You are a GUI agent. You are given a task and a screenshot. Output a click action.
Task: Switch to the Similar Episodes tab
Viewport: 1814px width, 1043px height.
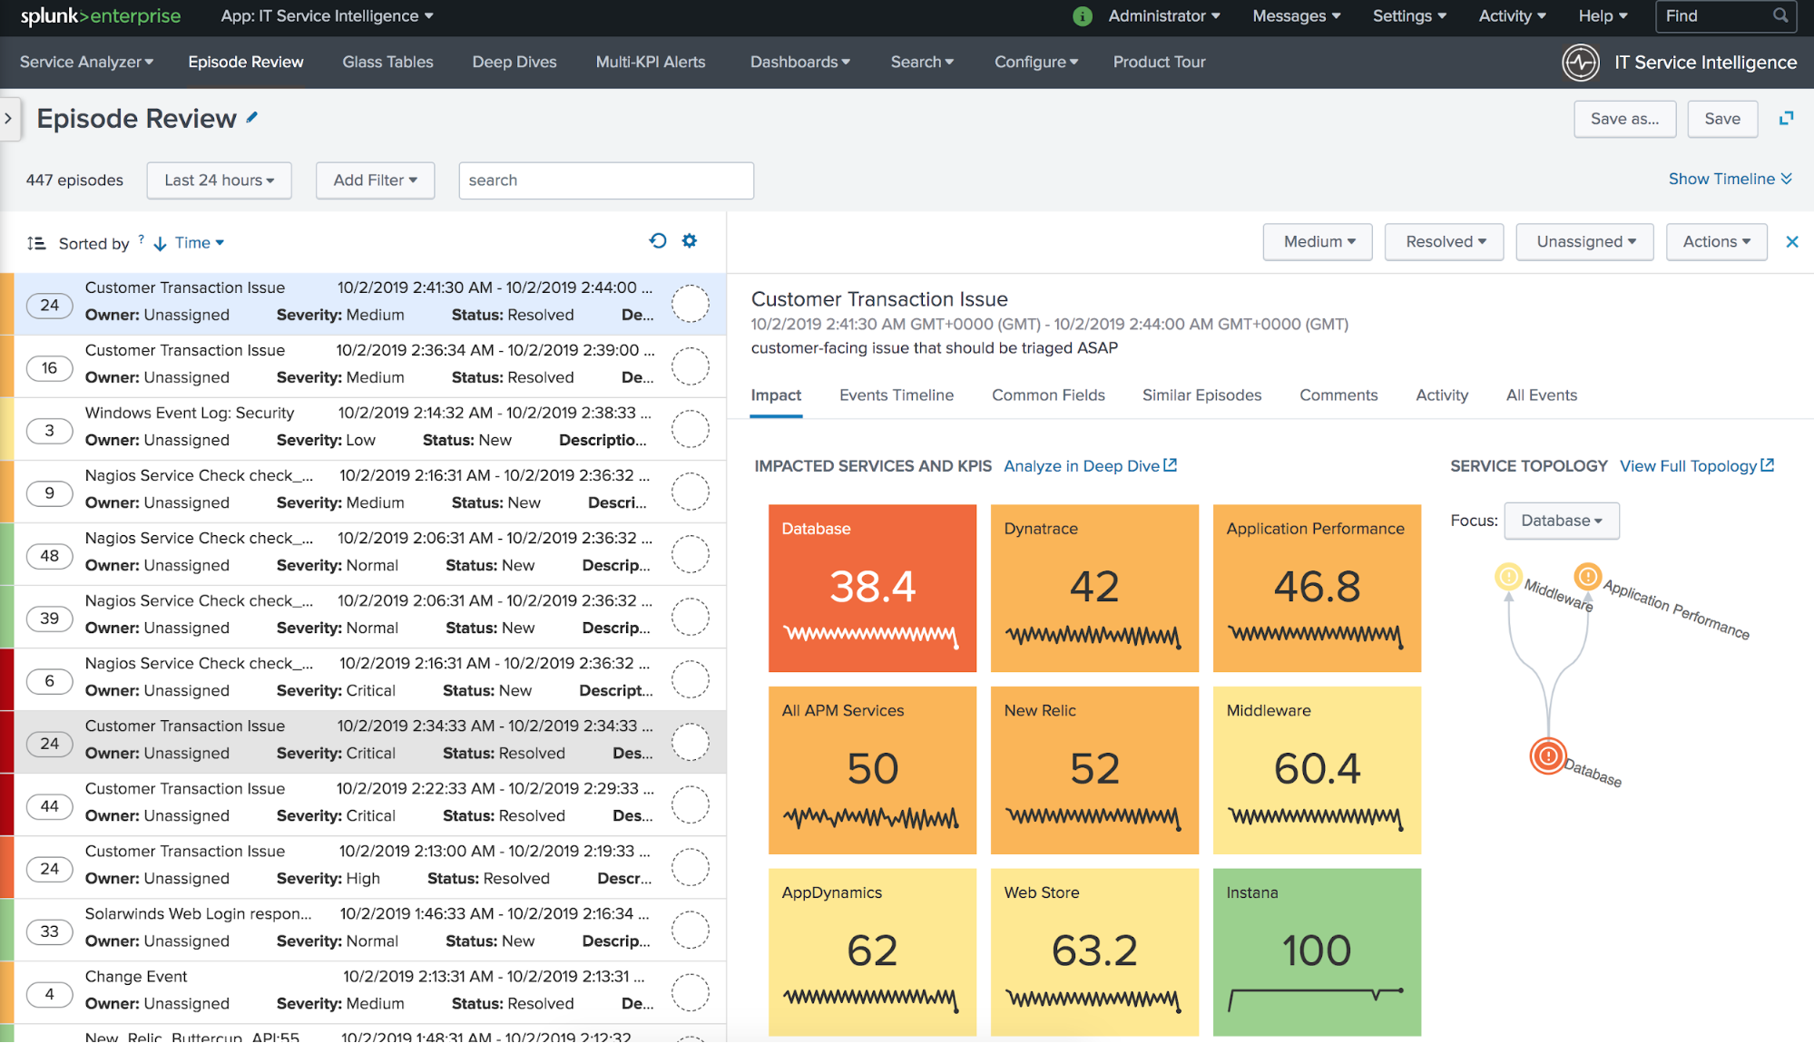point(1201,395)
